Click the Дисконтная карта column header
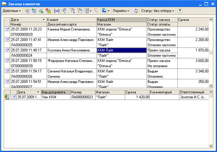The width and height of the screenshot is (217, 152). click(x=72, y=24)
